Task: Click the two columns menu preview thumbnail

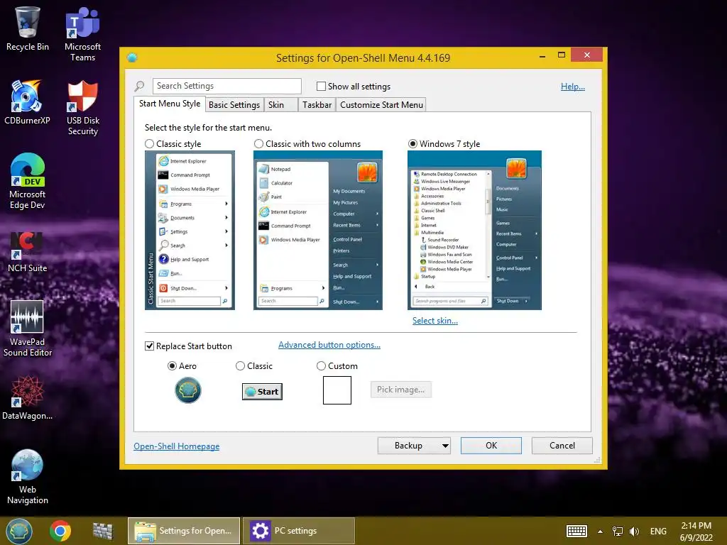Action: pos(318,231)
